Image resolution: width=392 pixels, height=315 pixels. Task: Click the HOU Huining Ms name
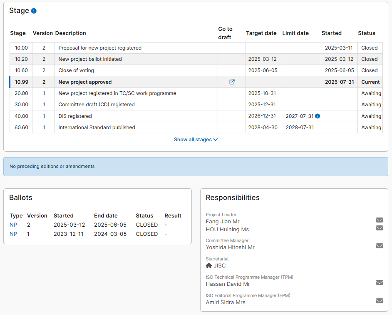coord(227,229)
